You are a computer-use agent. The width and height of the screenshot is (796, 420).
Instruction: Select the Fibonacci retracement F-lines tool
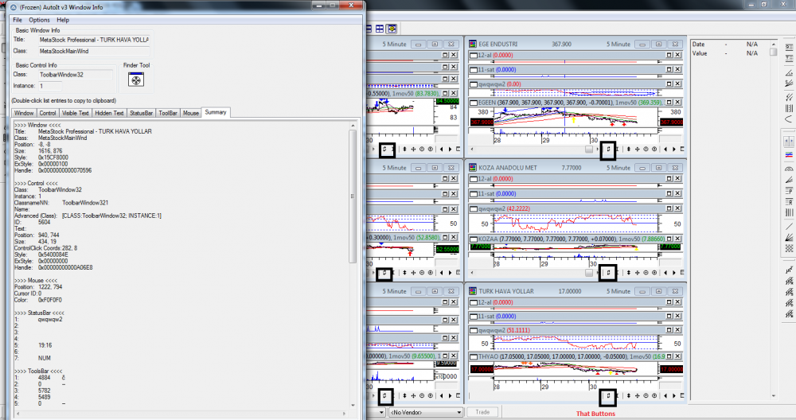coord(789,191)
